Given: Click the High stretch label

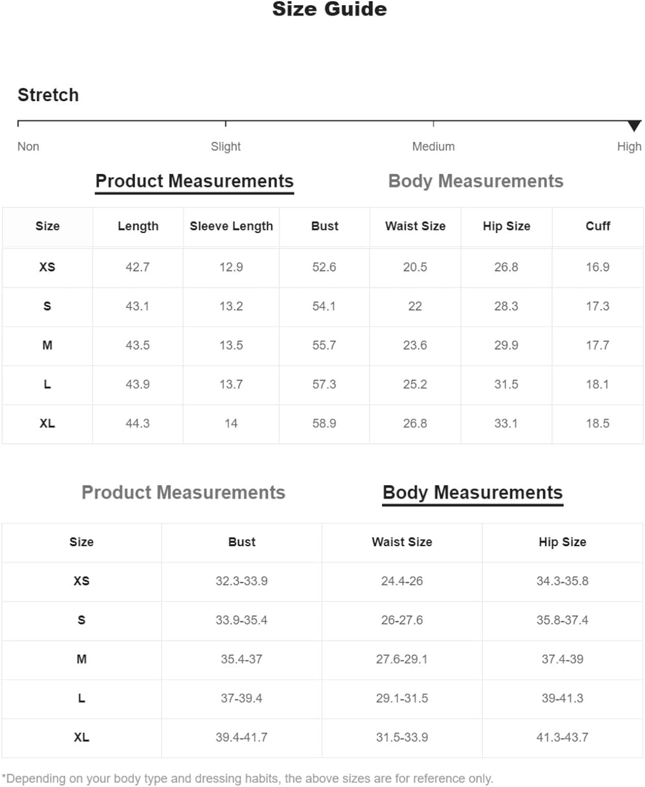Looking at the screenshot, I should pyautogui.click(x=629, y=146).
